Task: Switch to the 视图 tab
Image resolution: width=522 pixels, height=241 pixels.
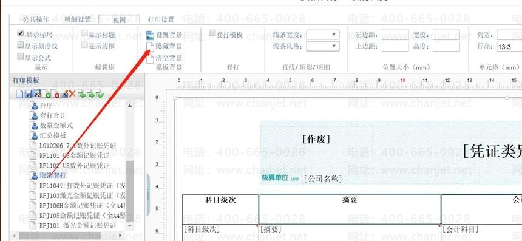Action: [119, 20]
